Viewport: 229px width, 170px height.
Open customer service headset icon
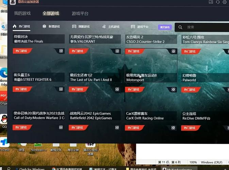tap(218, 2)
